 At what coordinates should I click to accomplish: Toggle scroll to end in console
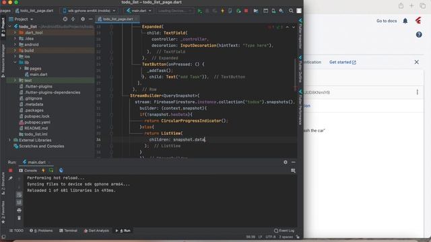click(x=19, y=202)
